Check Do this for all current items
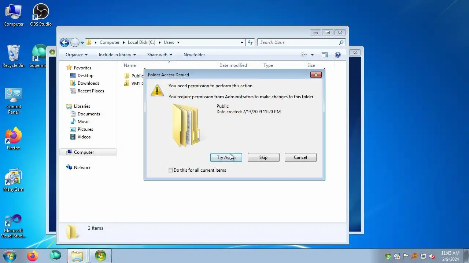469x263 pixels. (x=197, y=170)
